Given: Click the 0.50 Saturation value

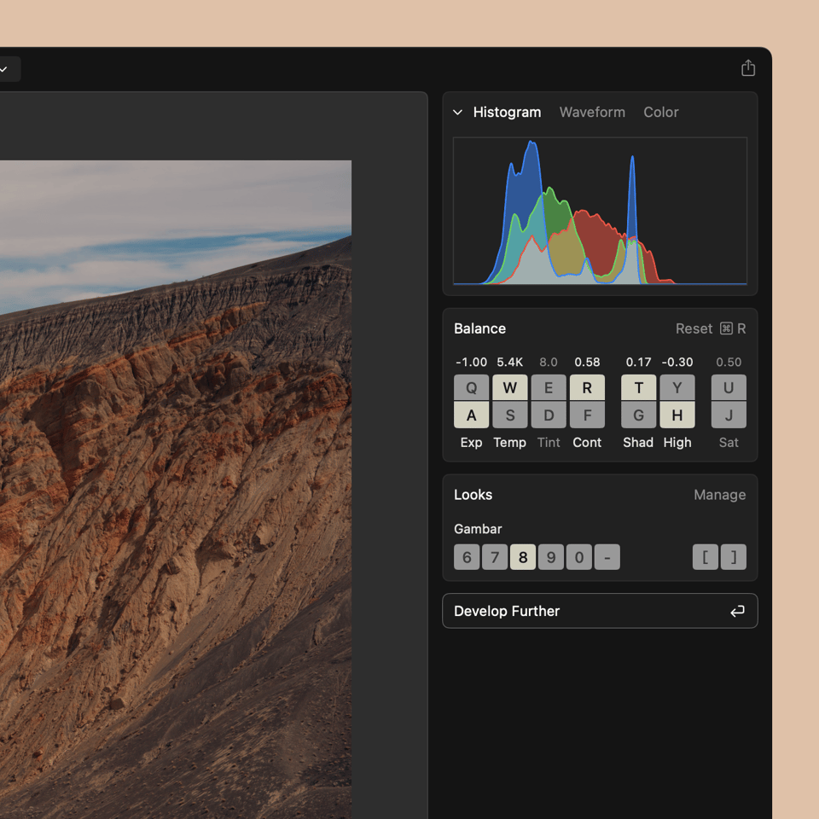Looking at the screenshot, I should pyautogui.click(x=729, y=362).
